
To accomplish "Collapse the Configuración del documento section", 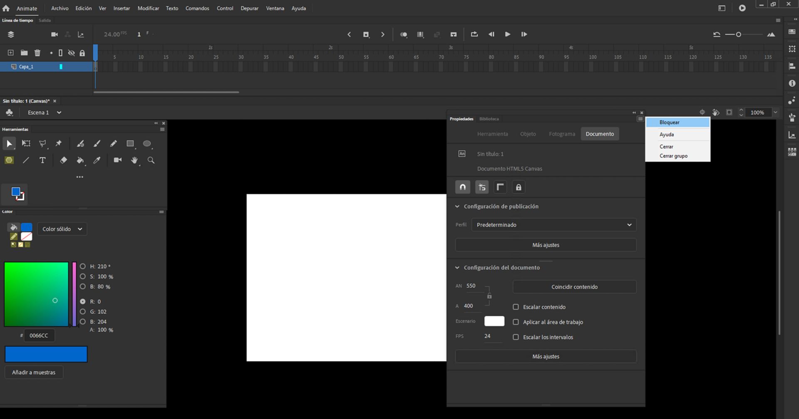I will [457, 268].
